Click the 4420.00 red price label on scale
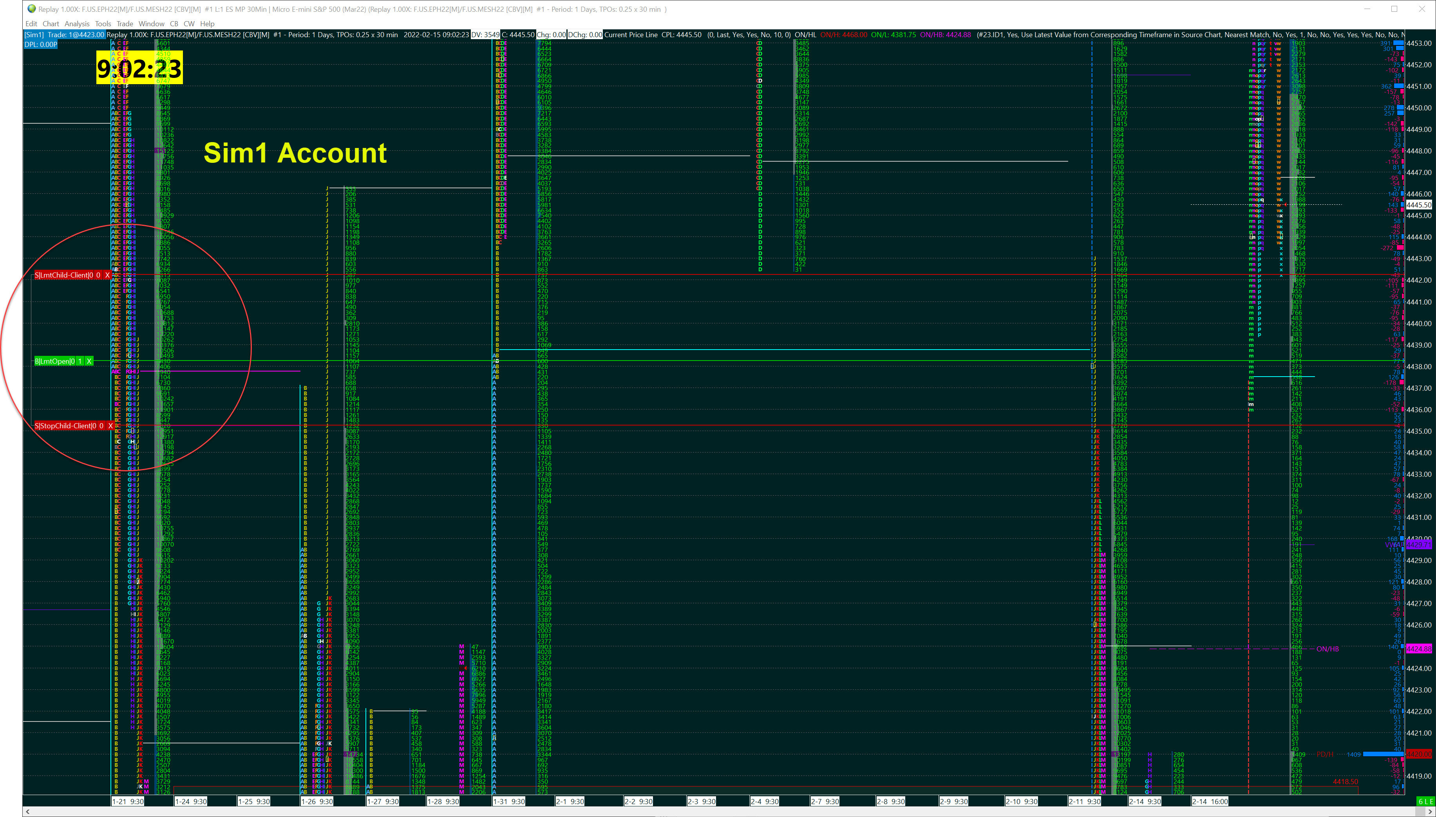This screenshot has height=817, width=1436. (x=1419, y=754)
